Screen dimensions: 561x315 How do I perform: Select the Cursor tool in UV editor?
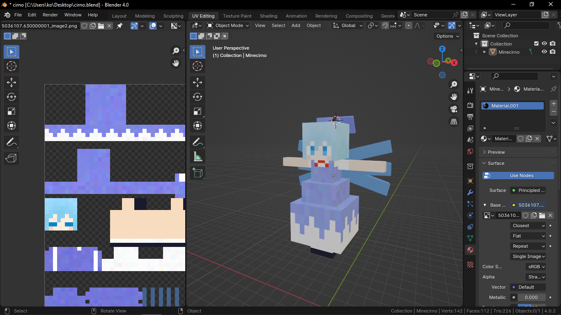(11, 66)
